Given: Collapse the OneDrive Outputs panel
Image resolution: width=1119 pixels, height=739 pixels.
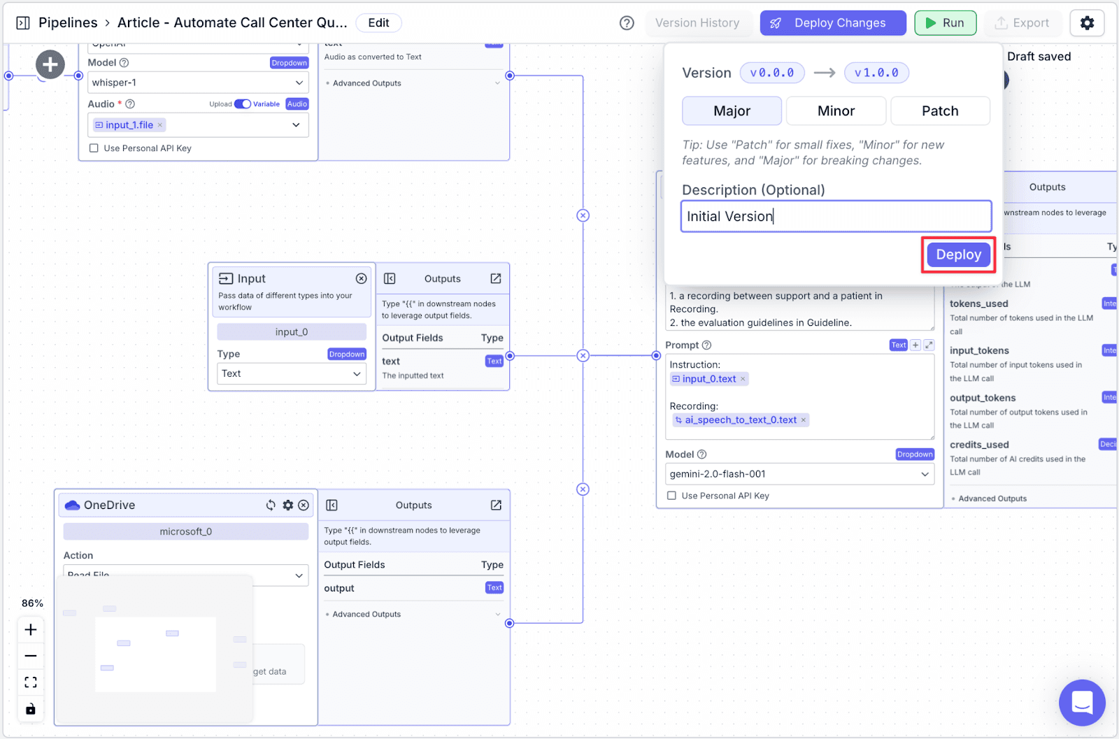Looking at the screenshot, I should (x=332, y=505).
